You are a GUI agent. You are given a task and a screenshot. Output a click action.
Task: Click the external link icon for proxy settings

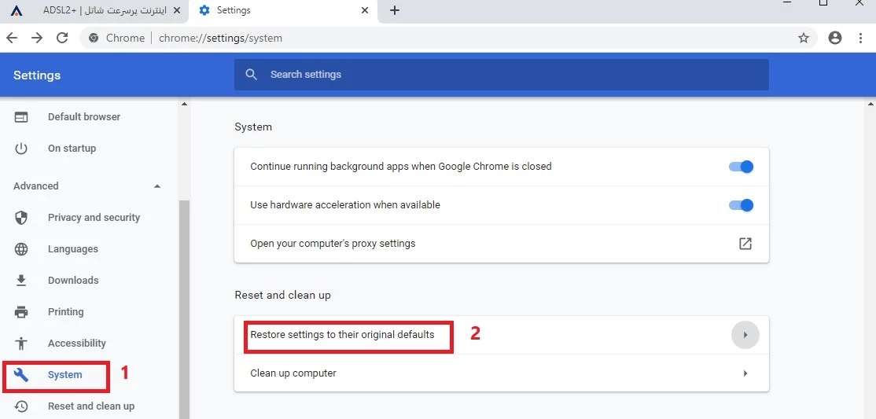click(x=745, y=244)
